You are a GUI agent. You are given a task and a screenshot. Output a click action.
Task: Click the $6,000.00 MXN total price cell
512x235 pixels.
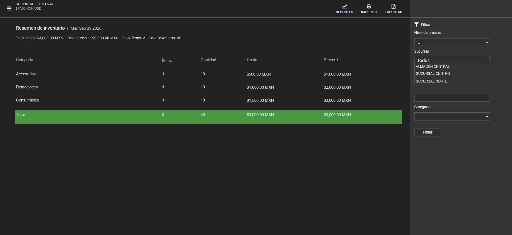pos(337,115)
